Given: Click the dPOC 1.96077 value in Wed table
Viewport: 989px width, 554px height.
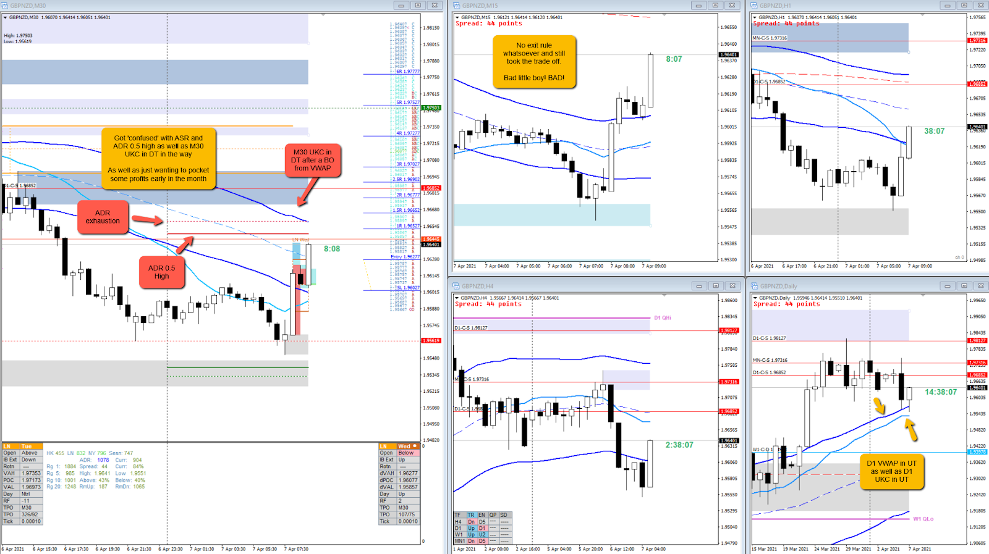Looking at the screenshot, I should click(408, 480).
